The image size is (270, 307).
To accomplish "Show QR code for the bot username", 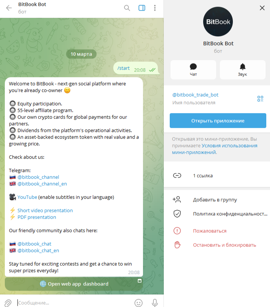I will [x=260, y=99].
